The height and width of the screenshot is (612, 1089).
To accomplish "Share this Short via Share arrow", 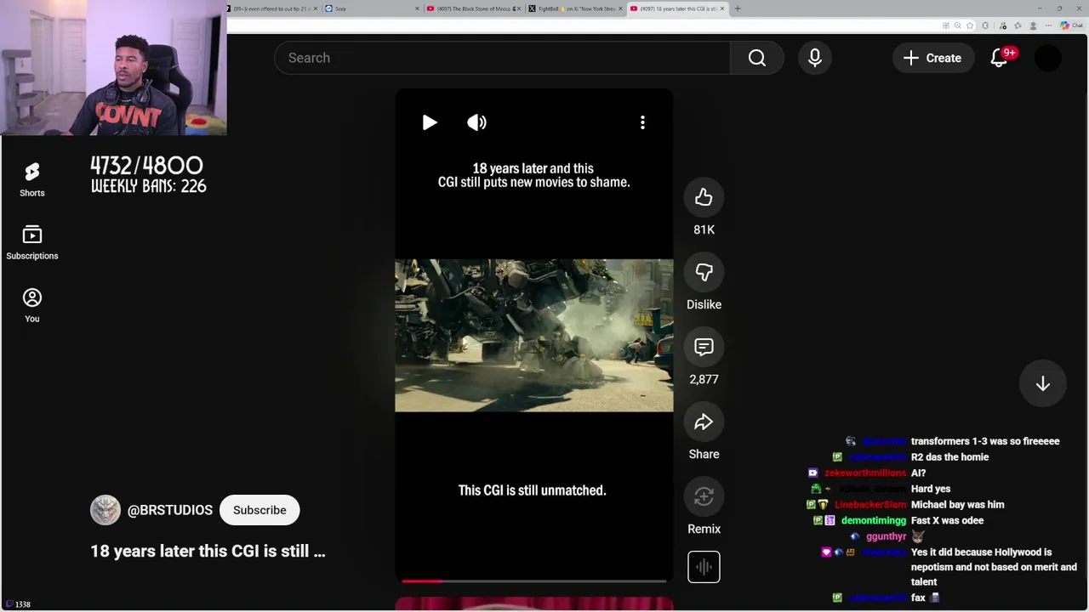I will click(704, 422).
